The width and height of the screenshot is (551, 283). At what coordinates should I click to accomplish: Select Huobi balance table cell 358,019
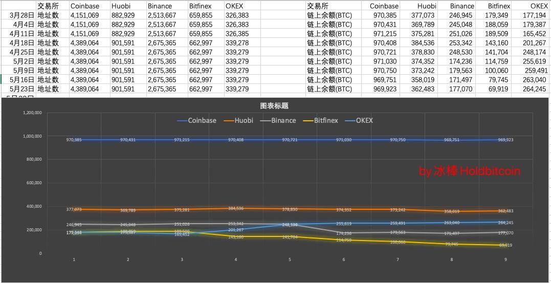point(418,79)
